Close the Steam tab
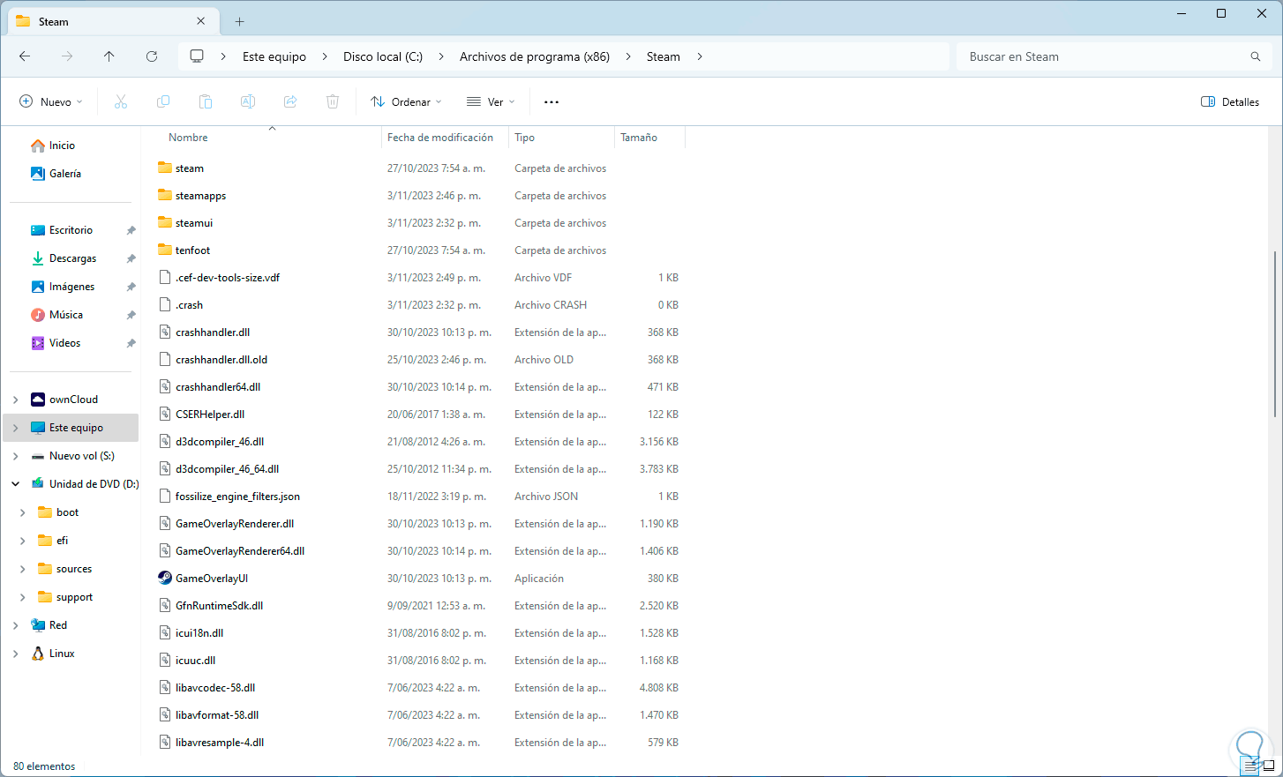Viewport: 1283px width, 777px height. point(201,21)
